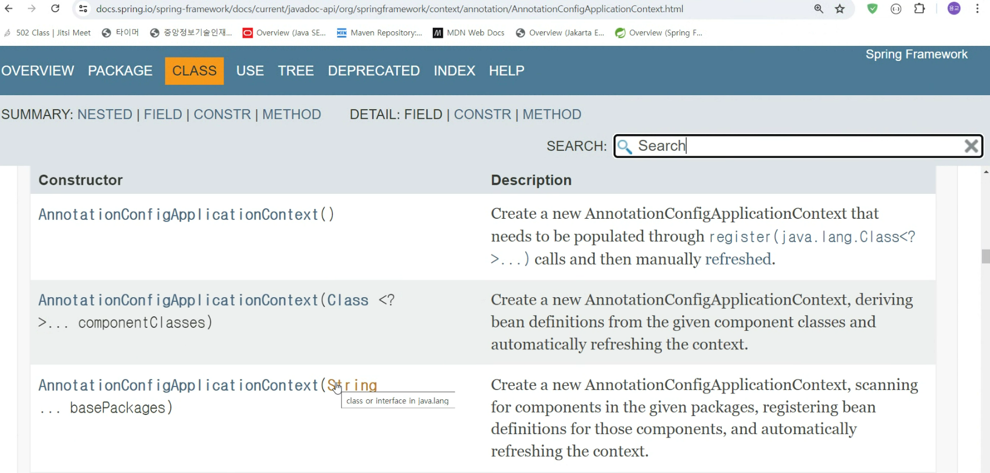Viewport: 990px width, 473px height.
Task: Open the browser zoom magnifier icon
Action: [x=819, y=9]
